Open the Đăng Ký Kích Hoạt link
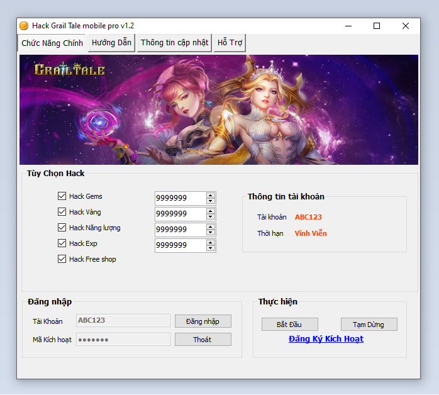The width and height of the screenshot is (439, 395). pos(326,339)
